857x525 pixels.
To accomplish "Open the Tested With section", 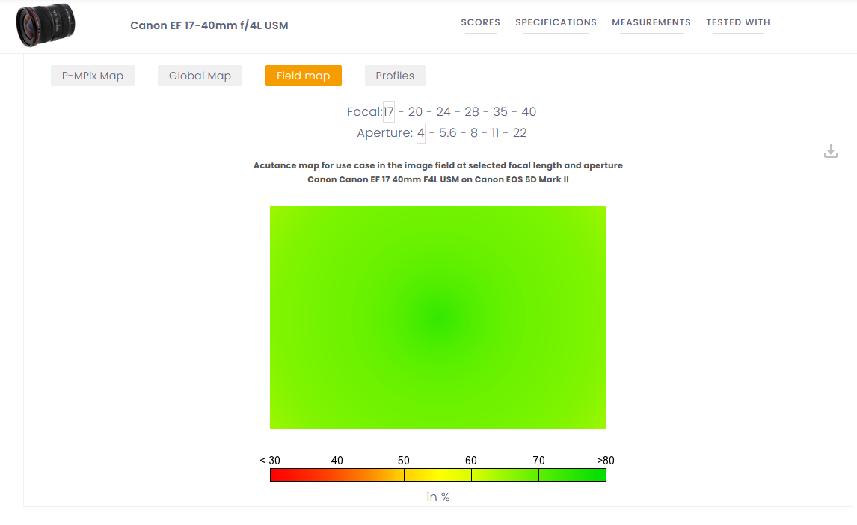I will point(738,22).
